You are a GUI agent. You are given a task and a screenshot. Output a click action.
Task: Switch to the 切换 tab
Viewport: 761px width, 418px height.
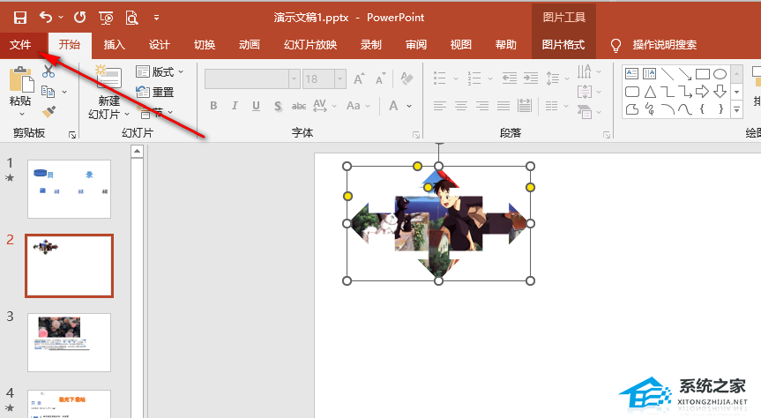205,45
